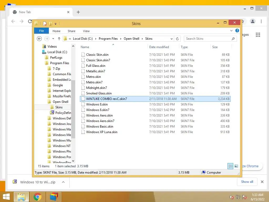Open the File ribbon tab
The height and width of the screenshot is (202, 269).
[x=41, y=31]
